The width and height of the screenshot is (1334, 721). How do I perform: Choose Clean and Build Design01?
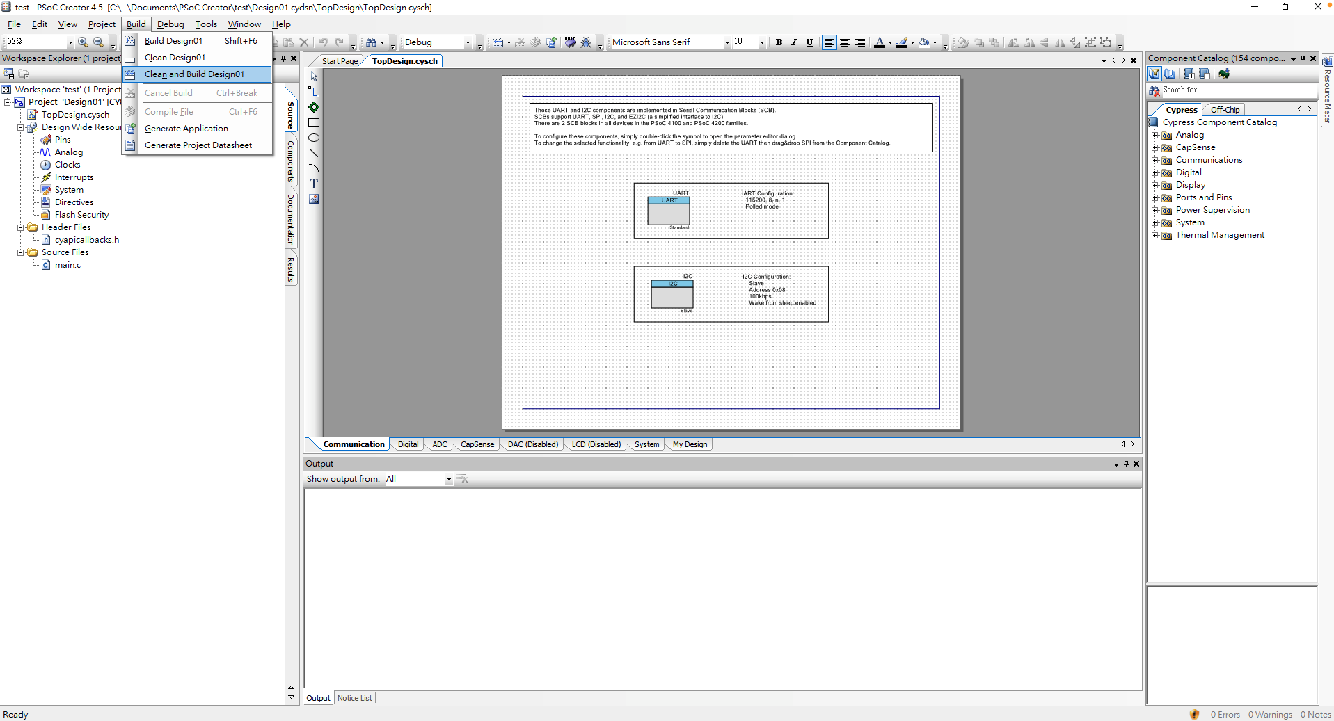[x=194, y=74]
